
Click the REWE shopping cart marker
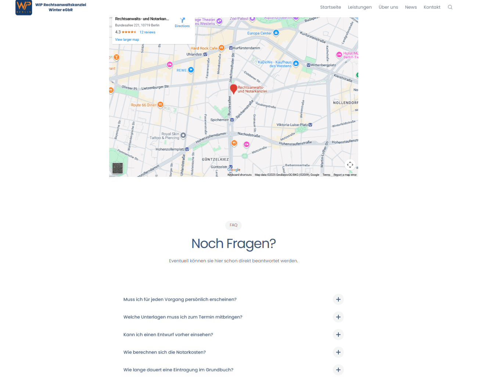point(191,70)
